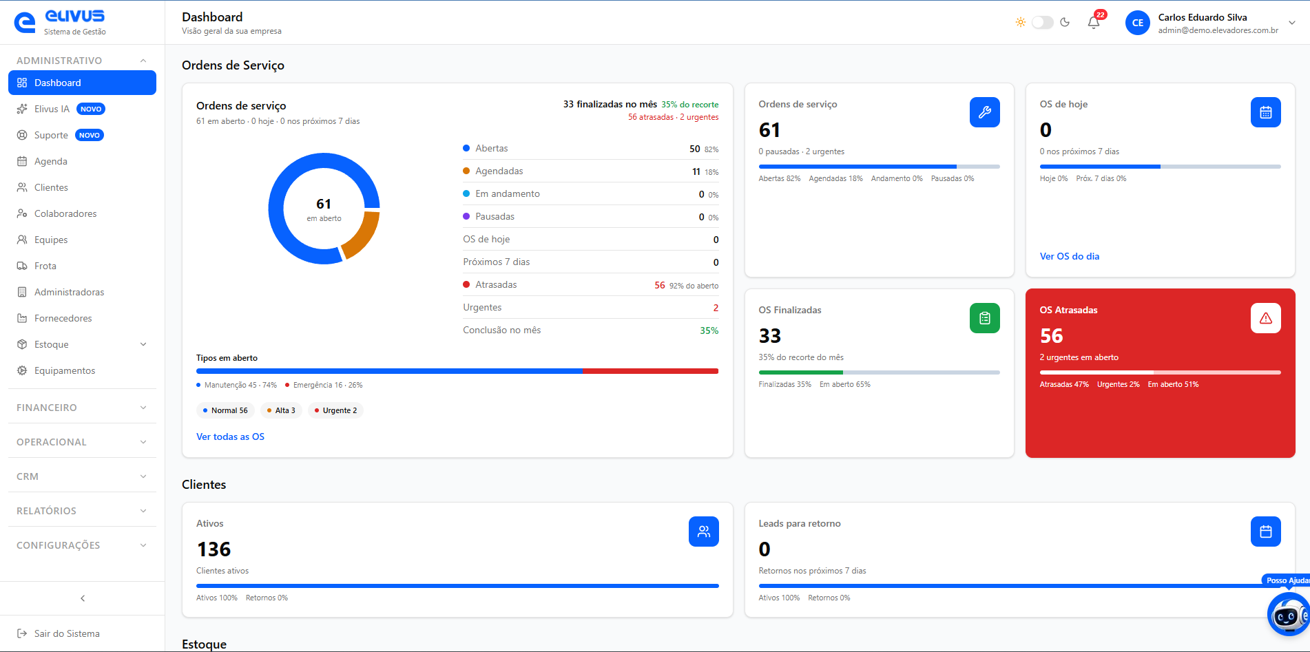Click the Frota truck icon

pos(22,266)
